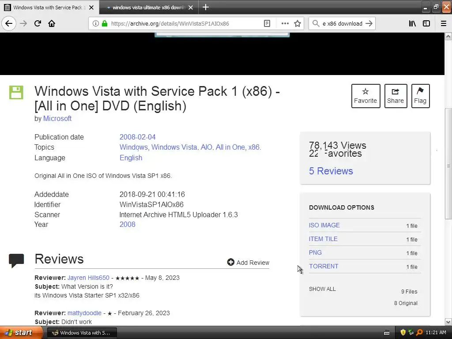Open the All in One topic link
The width and height of the screenshot is (452, 339).
tap(230, 147)
